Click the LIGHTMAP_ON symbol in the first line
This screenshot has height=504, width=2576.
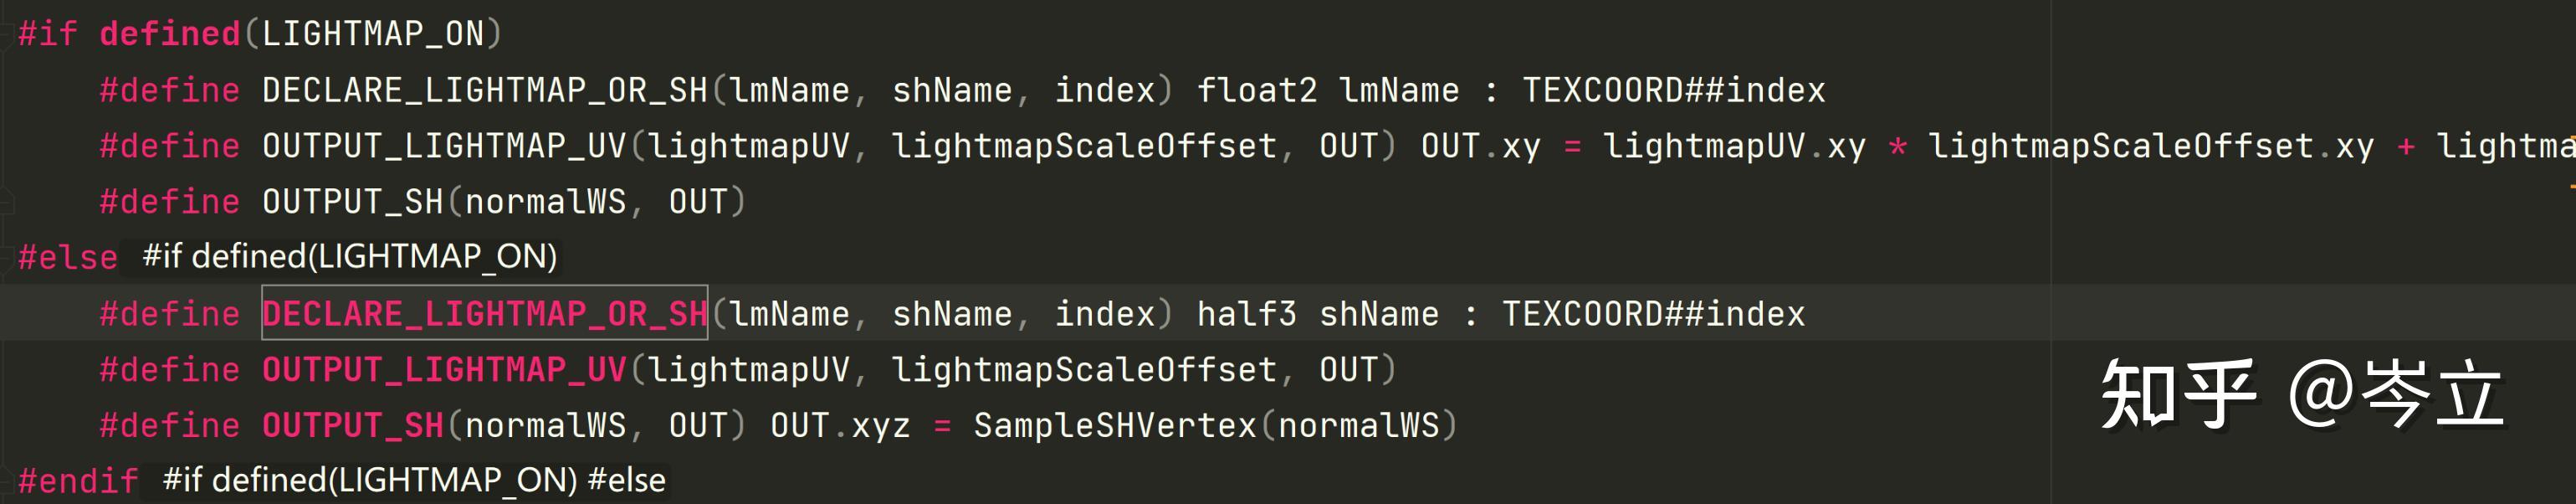(373, 34)
